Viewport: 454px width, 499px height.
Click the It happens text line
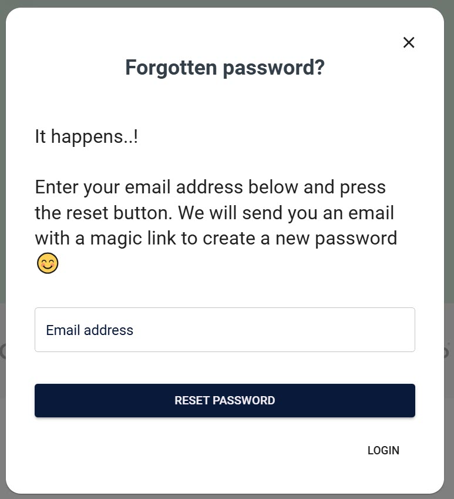point(86,136)
